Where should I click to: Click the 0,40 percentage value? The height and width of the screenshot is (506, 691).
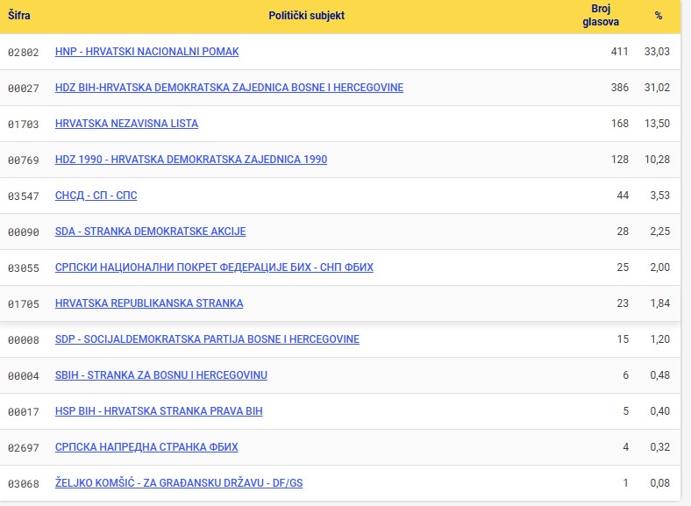tap(659, 411)
